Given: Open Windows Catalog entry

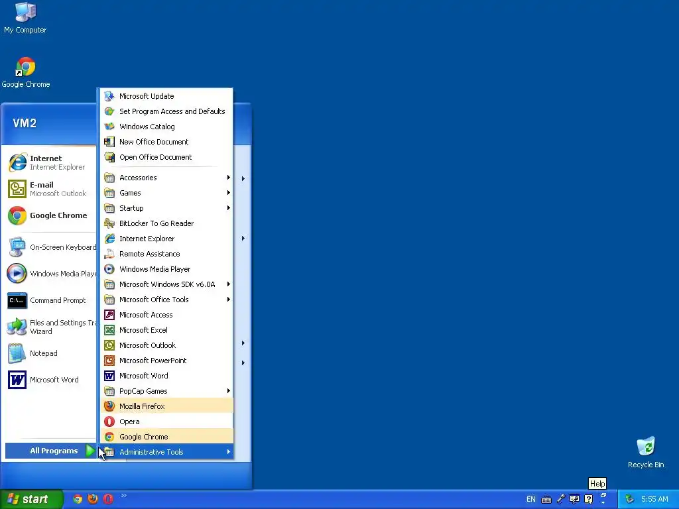Looking at the screenshot, I should [x=166, y=127].
